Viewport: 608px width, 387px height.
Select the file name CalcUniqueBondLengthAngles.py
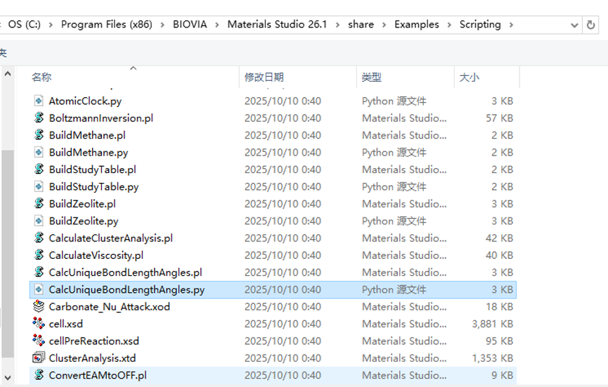click(x=127, y=290)
